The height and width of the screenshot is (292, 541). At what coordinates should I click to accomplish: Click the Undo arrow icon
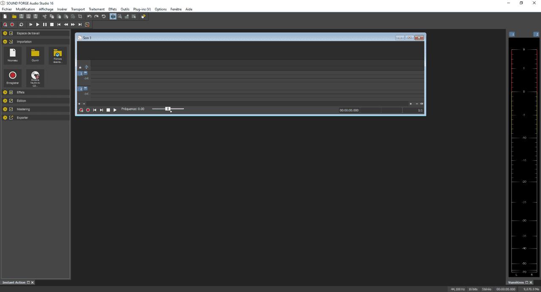[89, 16]
